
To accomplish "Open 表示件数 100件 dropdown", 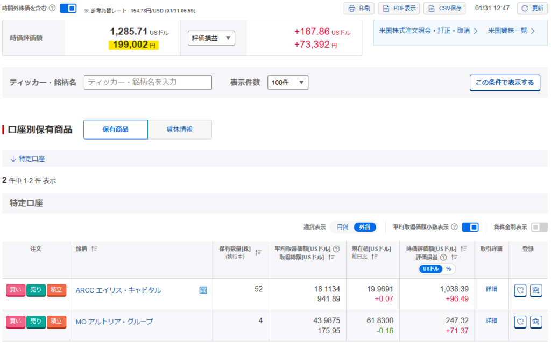I will [x=288, y=83].
